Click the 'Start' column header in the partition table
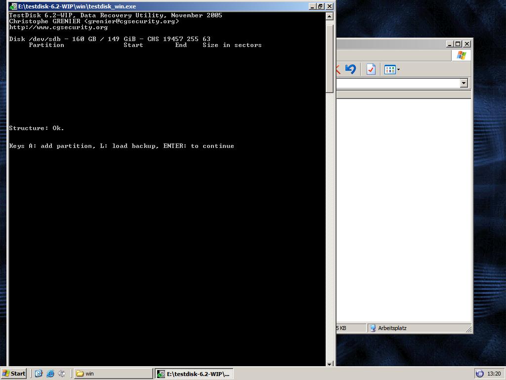The image size is (506, 380). point(133,45)
